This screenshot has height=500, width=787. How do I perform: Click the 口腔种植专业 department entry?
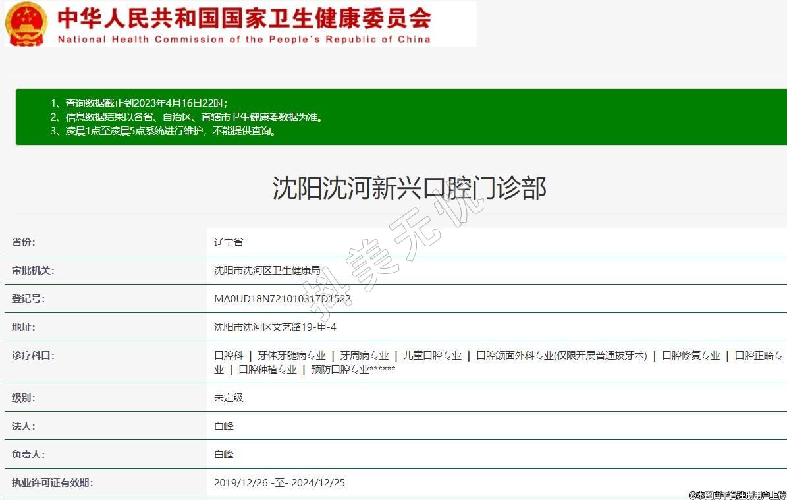pyautogui.click(x=267, y=369)
